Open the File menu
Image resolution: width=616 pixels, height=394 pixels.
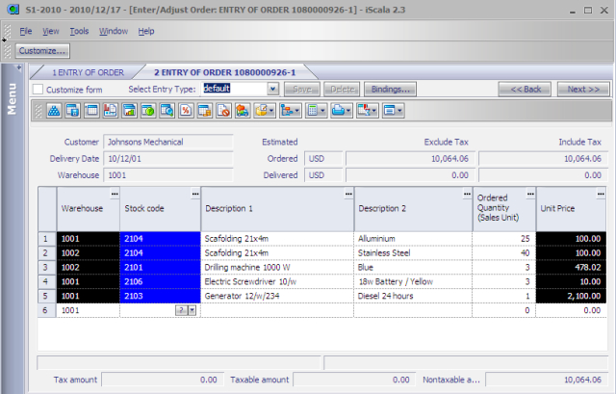[26, 31]
